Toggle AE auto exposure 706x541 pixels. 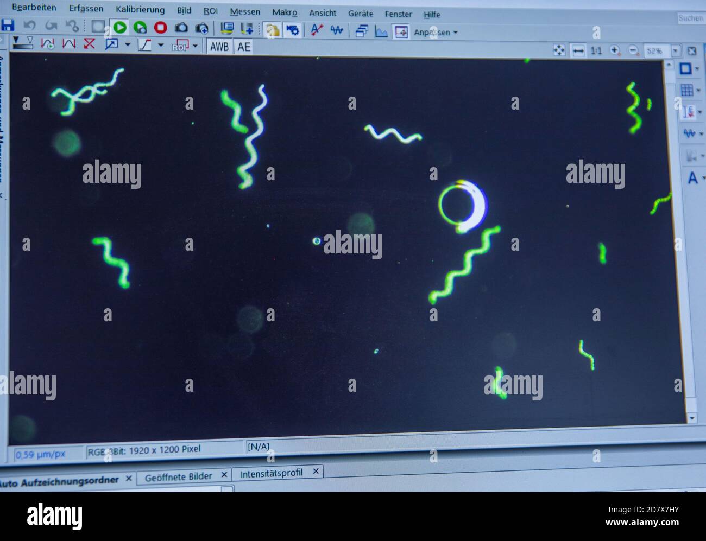(x=244, y=47)
